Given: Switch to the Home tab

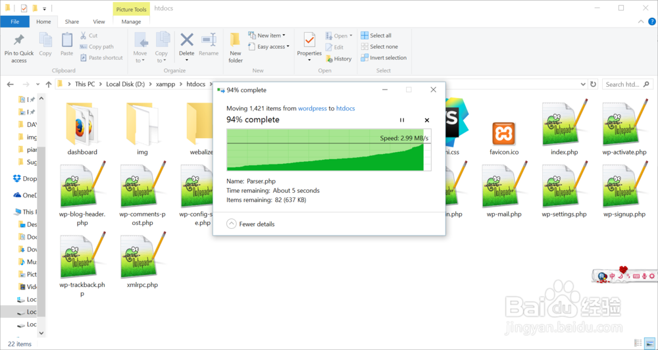Looking at the screenshot, I should 43,22.
